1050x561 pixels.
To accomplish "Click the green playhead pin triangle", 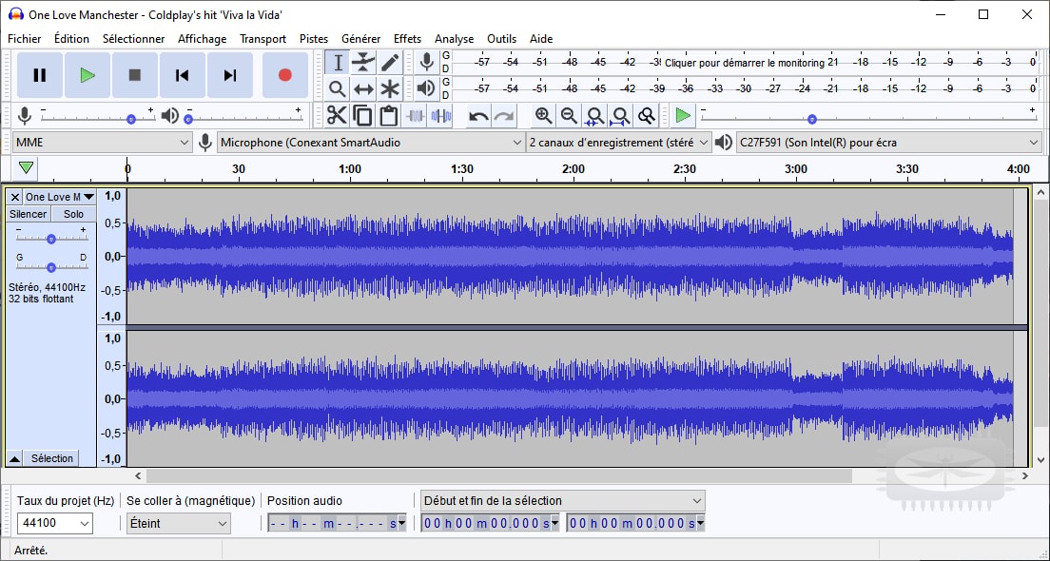I will click(x=26, y=168).
